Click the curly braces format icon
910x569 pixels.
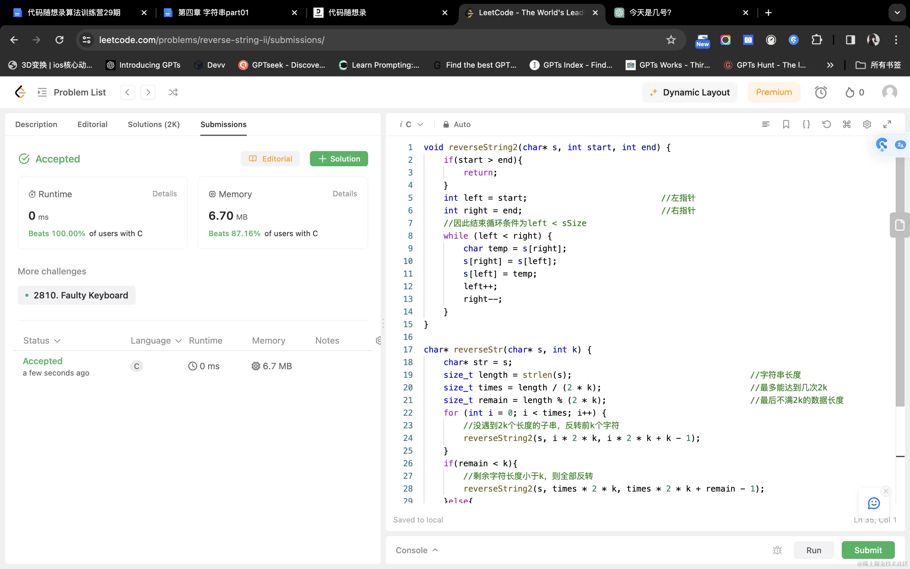coord(806,124)
